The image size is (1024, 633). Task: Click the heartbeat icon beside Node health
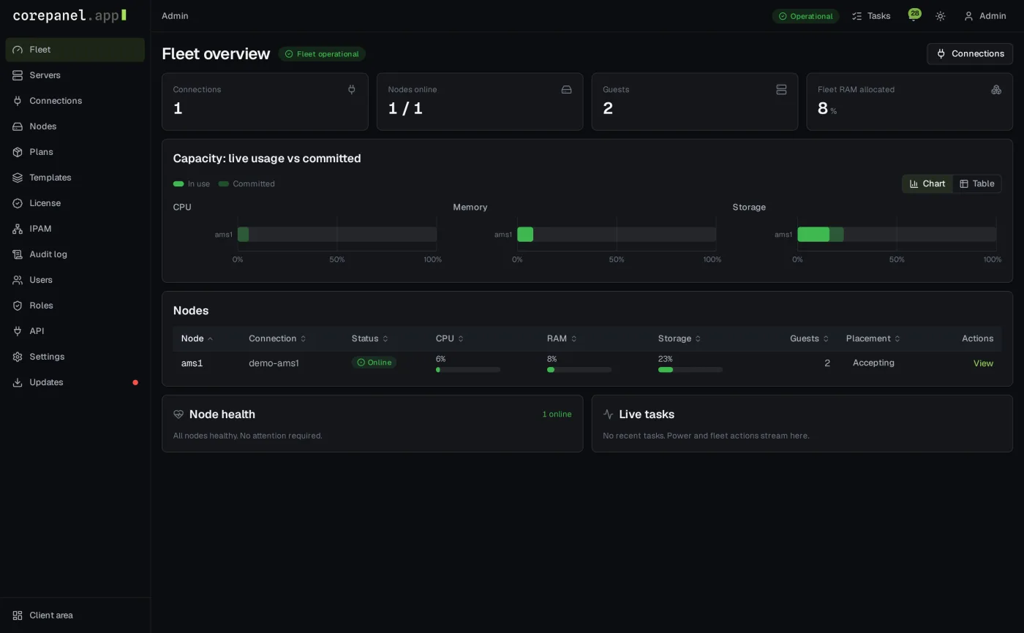click(178, 414)
